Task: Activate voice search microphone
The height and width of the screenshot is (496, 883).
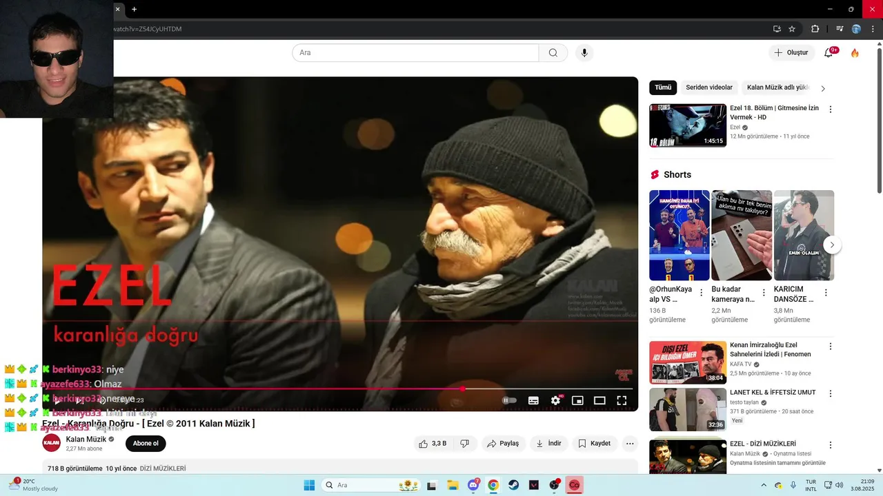Action: pos(584,53)
